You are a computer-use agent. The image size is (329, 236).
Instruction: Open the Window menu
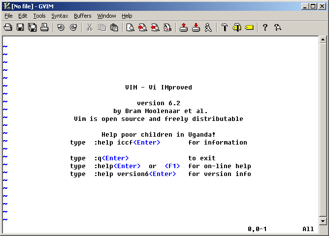pos(106,16)
